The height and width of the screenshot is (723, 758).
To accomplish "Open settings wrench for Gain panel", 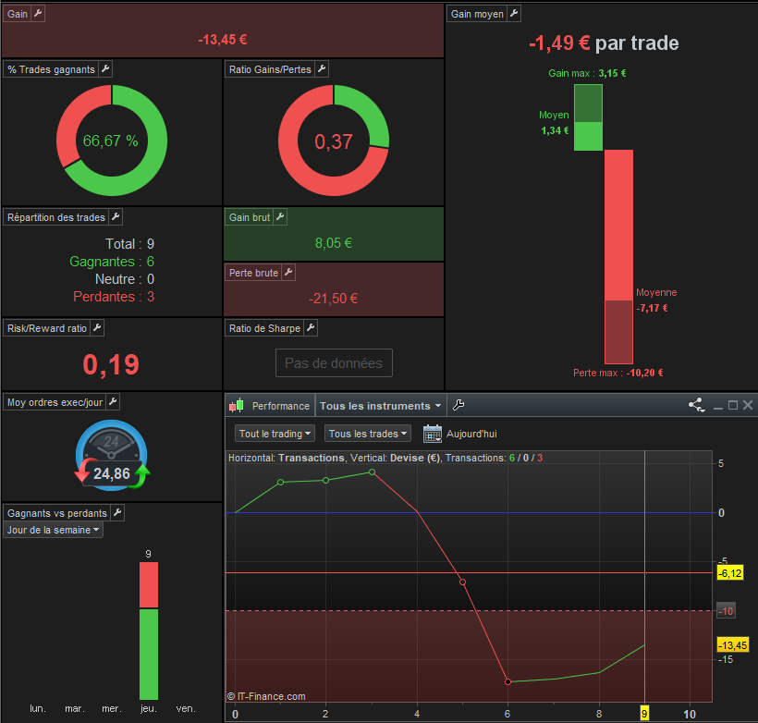I will [38, 14].
